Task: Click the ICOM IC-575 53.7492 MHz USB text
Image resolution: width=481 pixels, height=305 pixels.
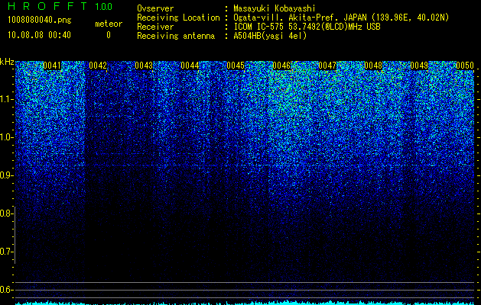Action: pyautogui.click(x=307, y=27)
